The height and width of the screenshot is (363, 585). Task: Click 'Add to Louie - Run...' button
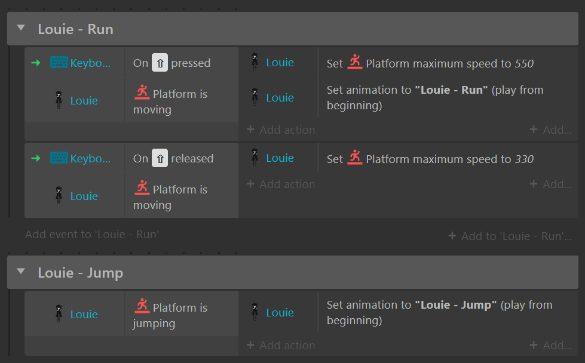tap(510, 236)
